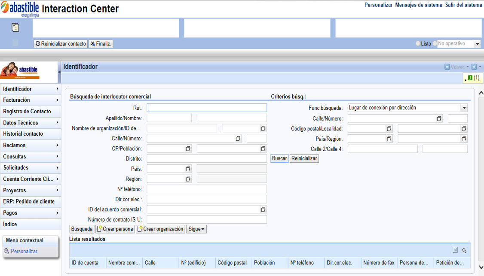Open value help for ID del acuerdo comercial
This screenshot has height=276, width=484.
pyautogui.click(x=263, y=209)
